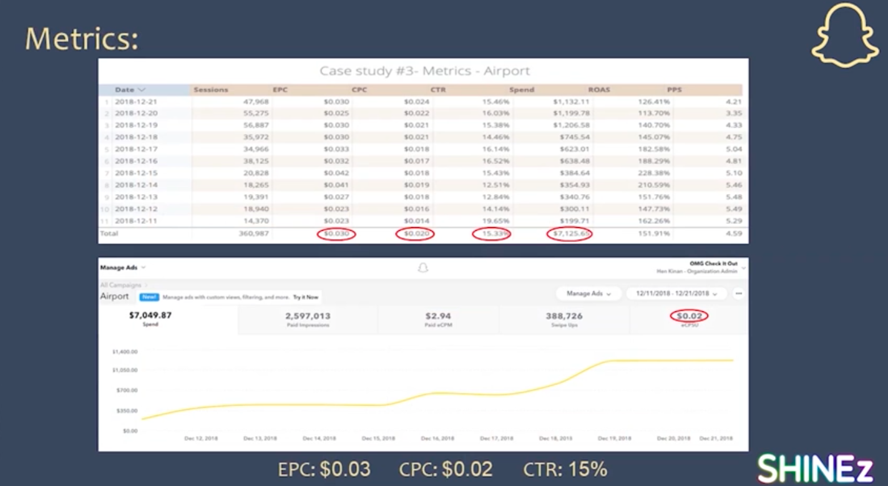The image size is (888, 486).
Task: Select the $0.02 eCPSU metric tab
Action: (689, 319)
